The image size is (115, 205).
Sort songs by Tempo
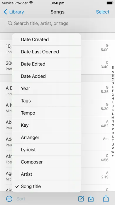click(x=46, y=113)
